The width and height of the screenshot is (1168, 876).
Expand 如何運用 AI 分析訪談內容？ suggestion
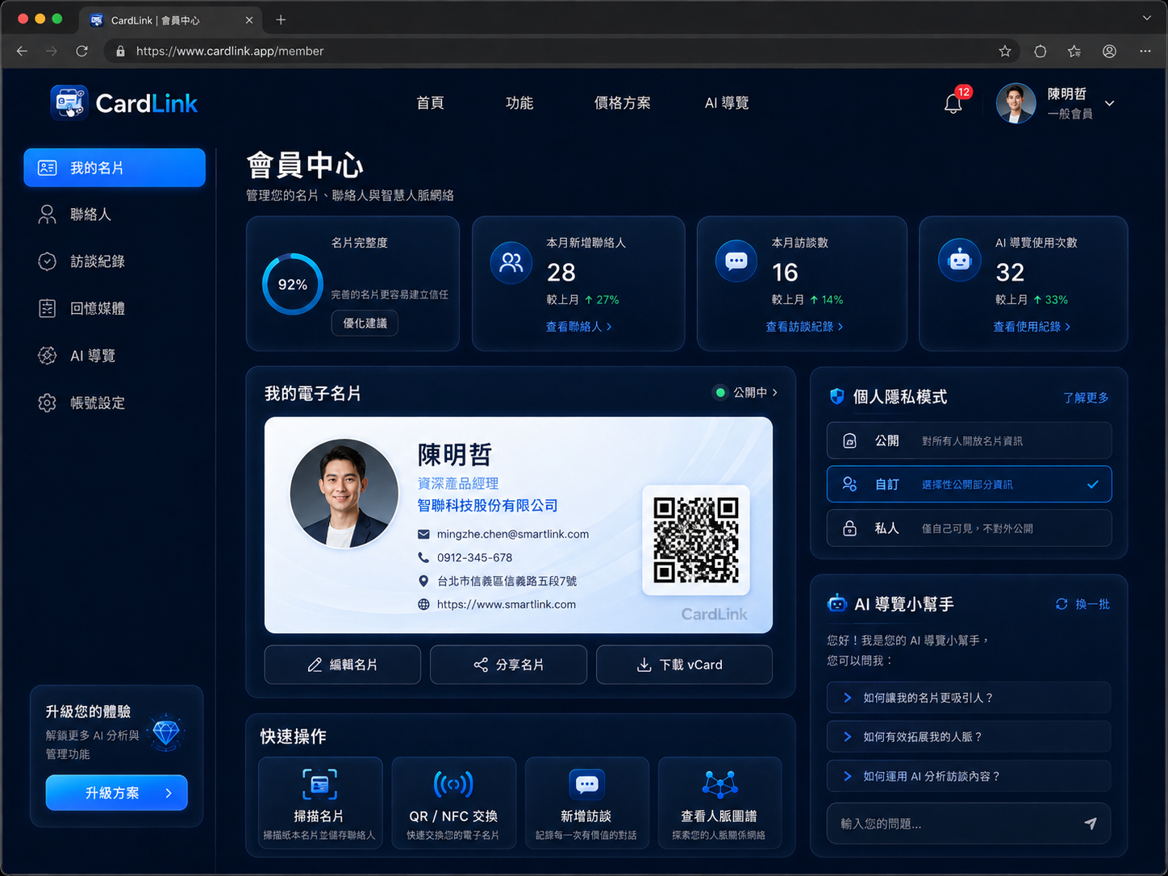coord(969,776)
